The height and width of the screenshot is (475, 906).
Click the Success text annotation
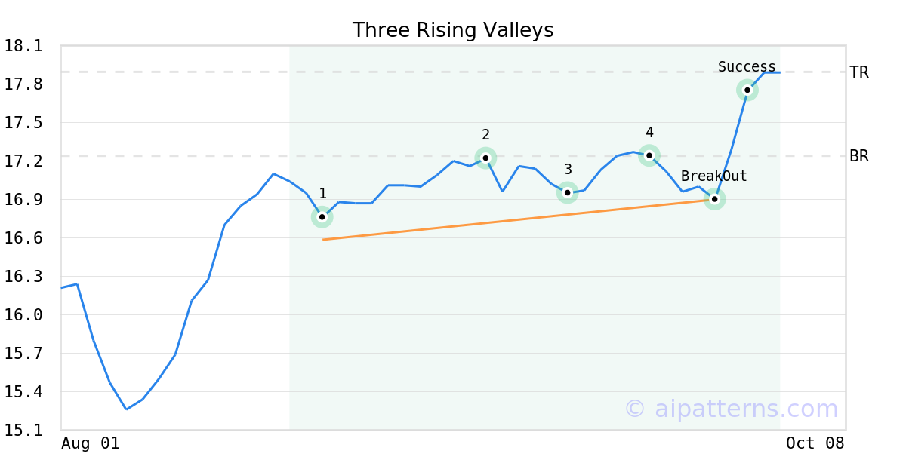747,67
